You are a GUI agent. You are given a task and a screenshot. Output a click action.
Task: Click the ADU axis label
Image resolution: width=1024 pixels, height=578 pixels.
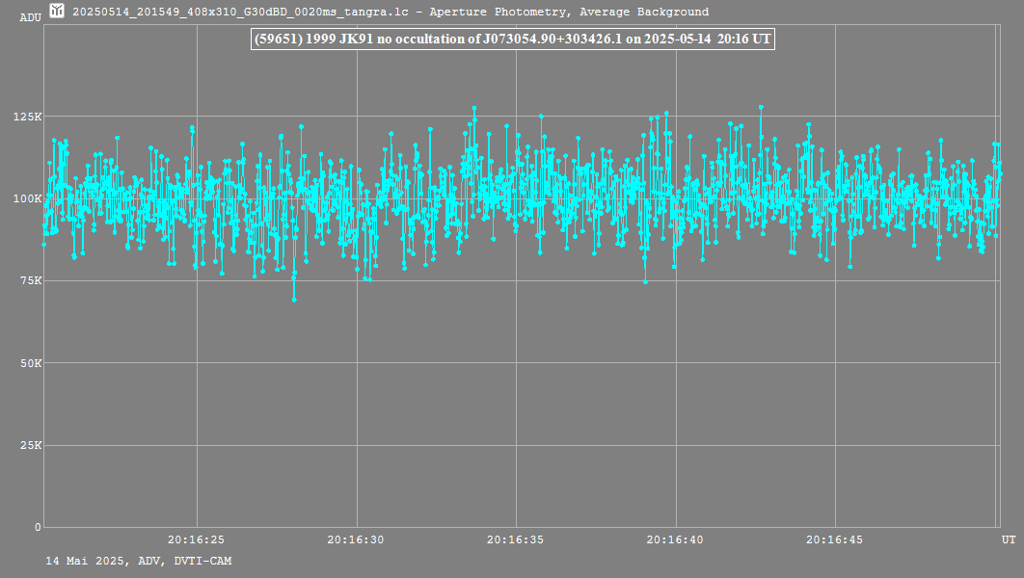pos(30,17)
